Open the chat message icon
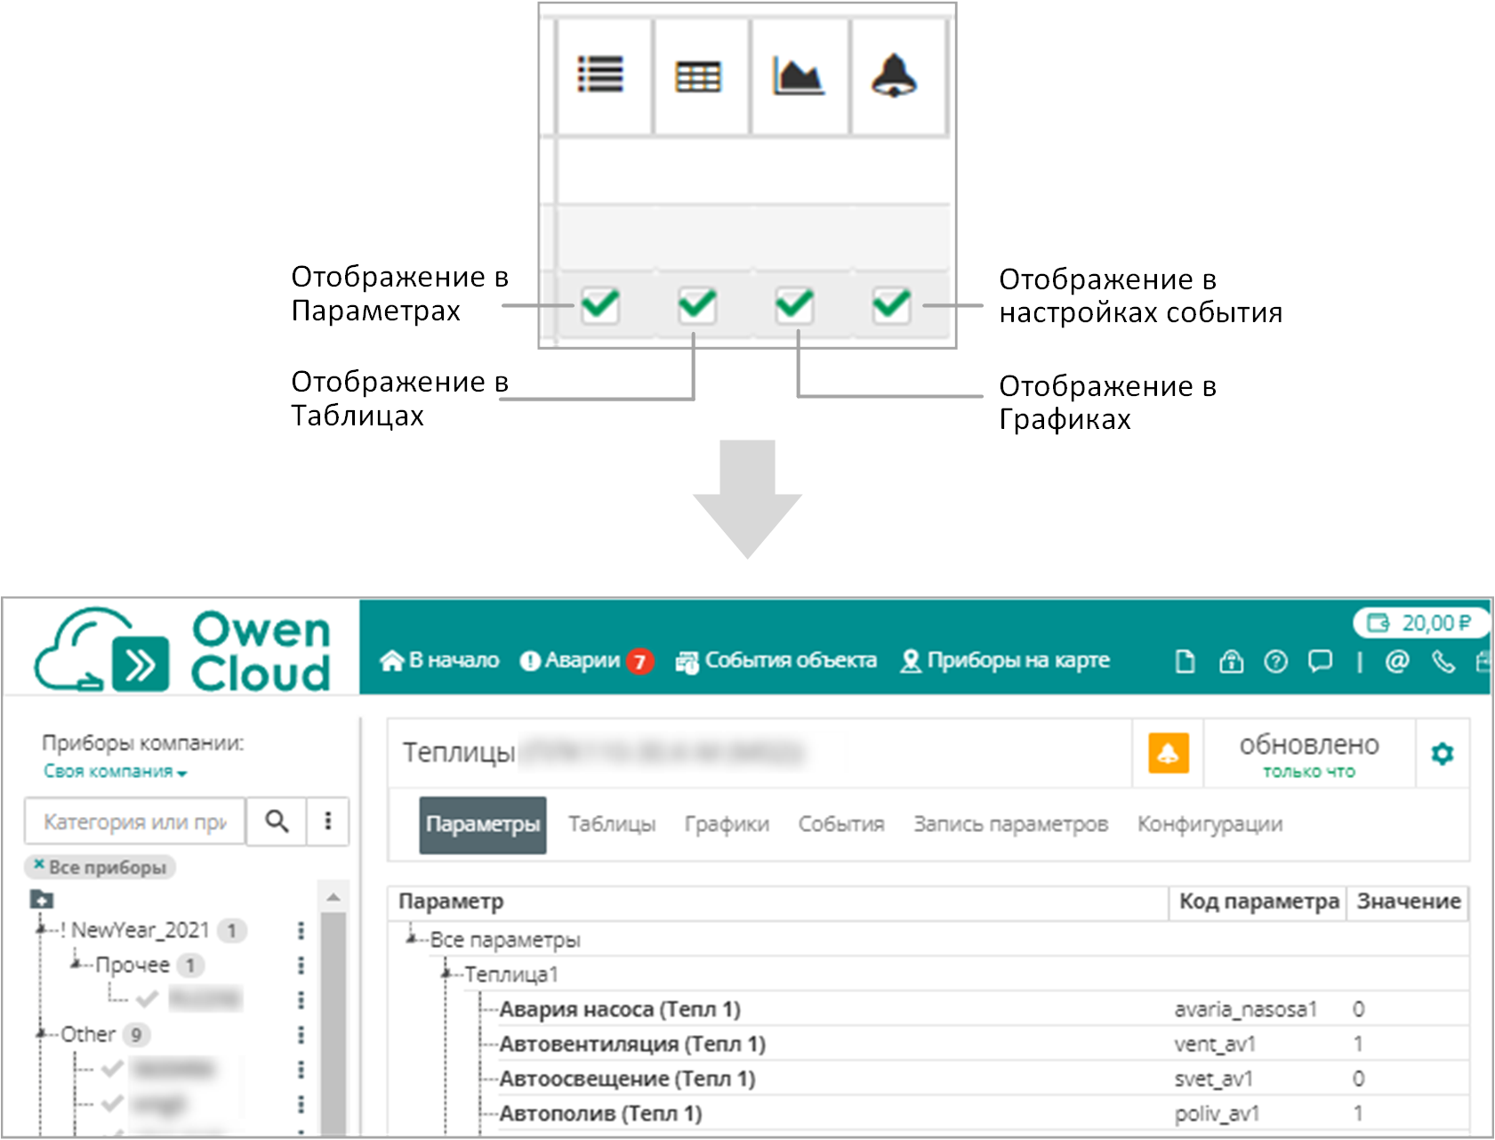Image resolution: width=1495 pixels, height=1140 pixels. (x=1320, y=661)
